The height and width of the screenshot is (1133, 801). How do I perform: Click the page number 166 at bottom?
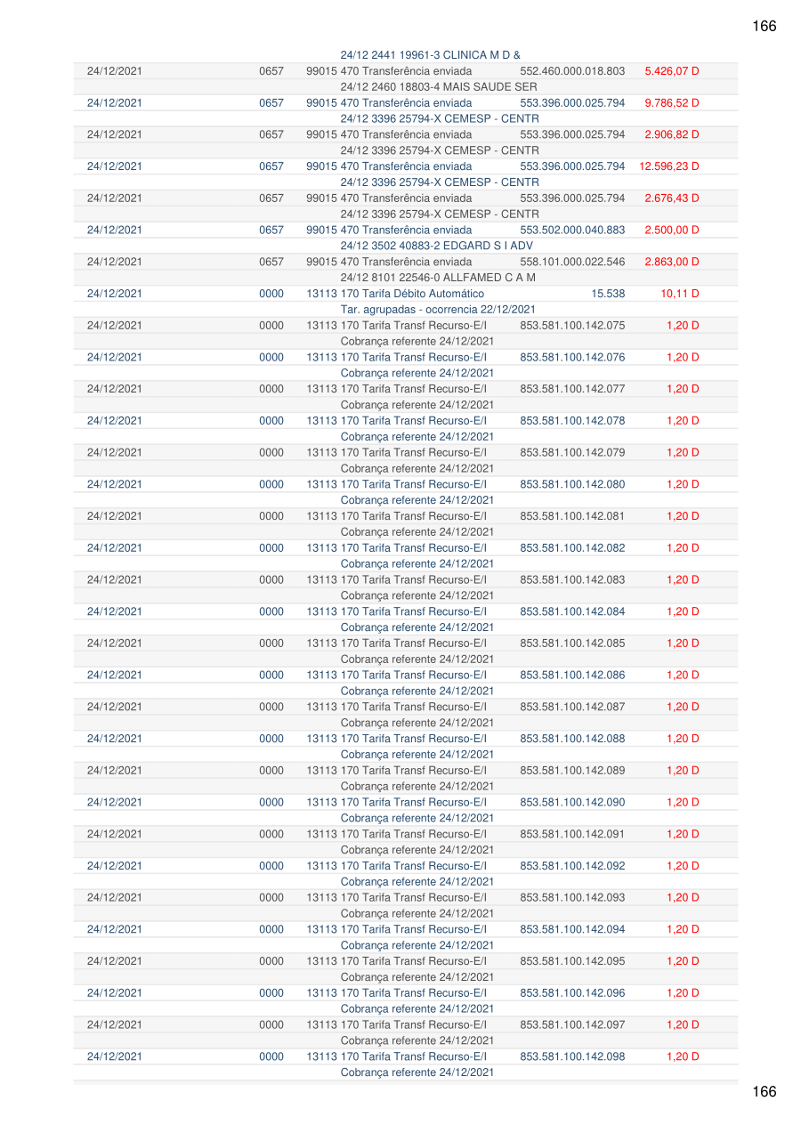764,1092
